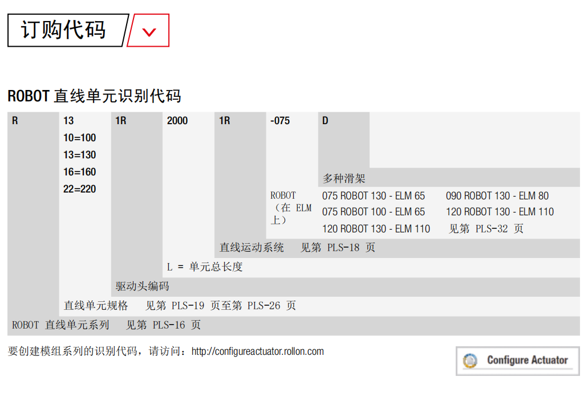Select the second '1R' motion system cell
This screenshot has width=588, height=393.
(225, 121)
